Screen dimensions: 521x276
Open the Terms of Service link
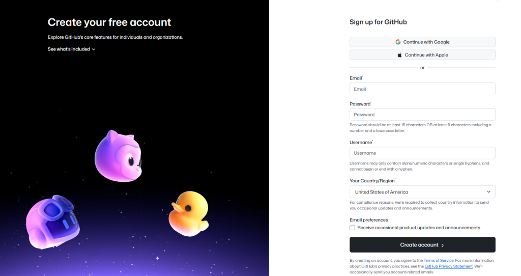click(x=438, y=260)
